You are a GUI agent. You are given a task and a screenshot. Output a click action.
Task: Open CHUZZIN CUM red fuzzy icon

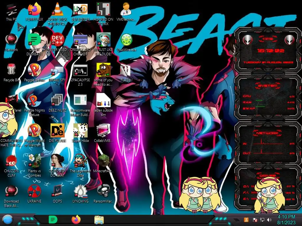coord(12,166)
